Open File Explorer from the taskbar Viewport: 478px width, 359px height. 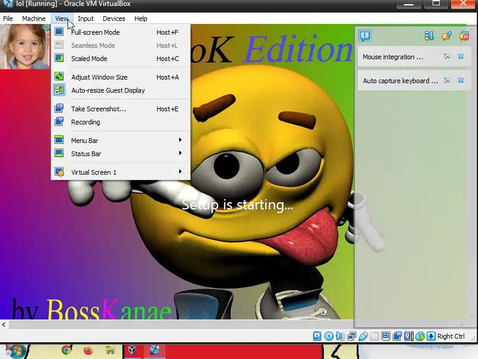110,351
